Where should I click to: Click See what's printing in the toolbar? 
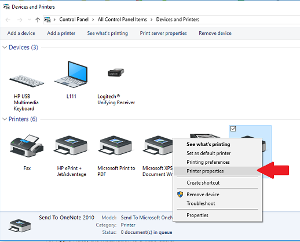point(107,33)
